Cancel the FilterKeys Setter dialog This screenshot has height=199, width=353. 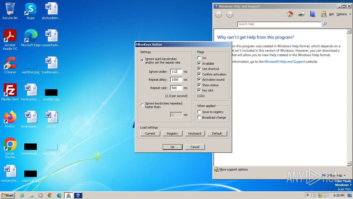[195, 147]
